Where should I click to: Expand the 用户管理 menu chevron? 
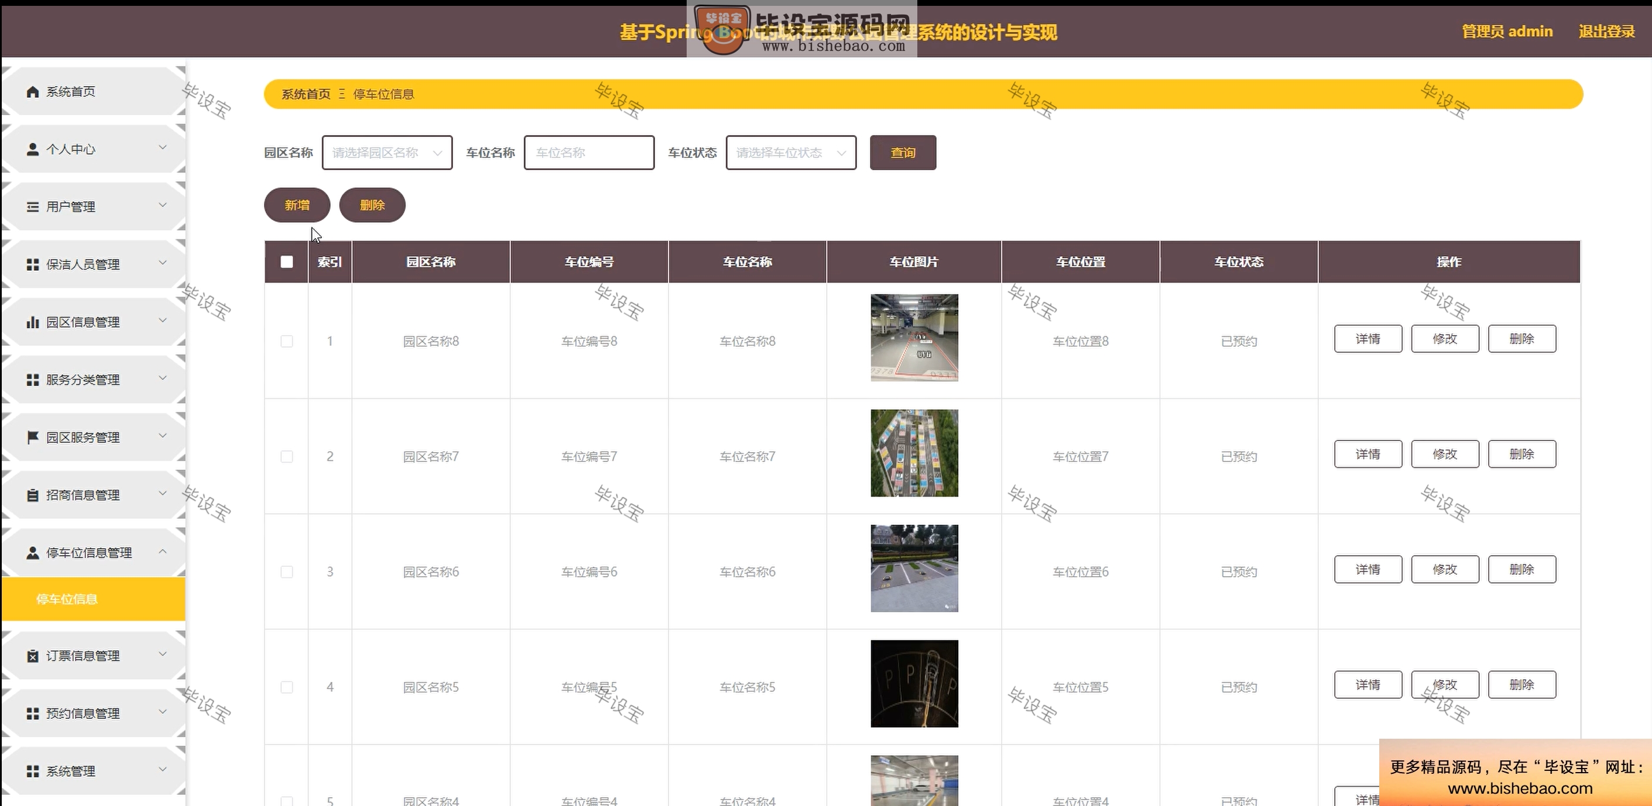163,205
